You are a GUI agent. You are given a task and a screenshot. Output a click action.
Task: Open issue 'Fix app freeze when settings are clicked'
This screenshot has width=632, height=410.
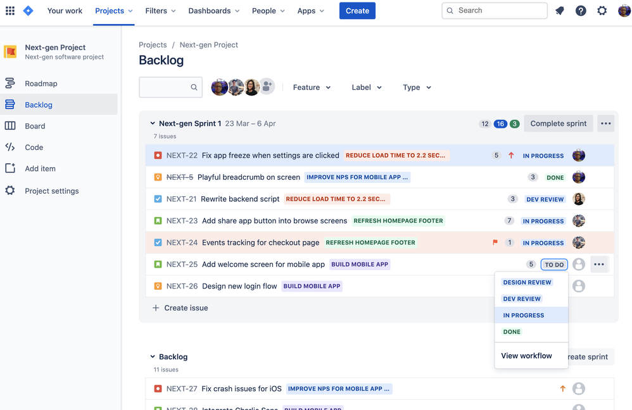click(x=270, y=156)
